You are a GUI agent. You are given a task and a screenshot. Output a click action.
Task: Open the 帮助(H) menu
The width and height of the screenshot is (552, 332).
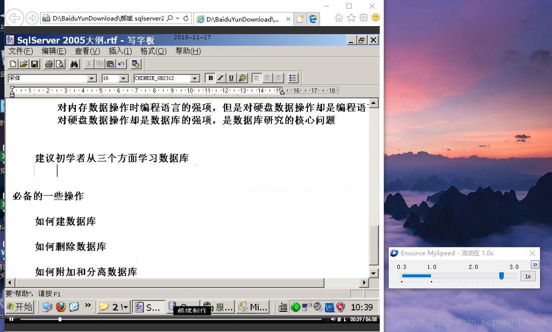point(188,51)
